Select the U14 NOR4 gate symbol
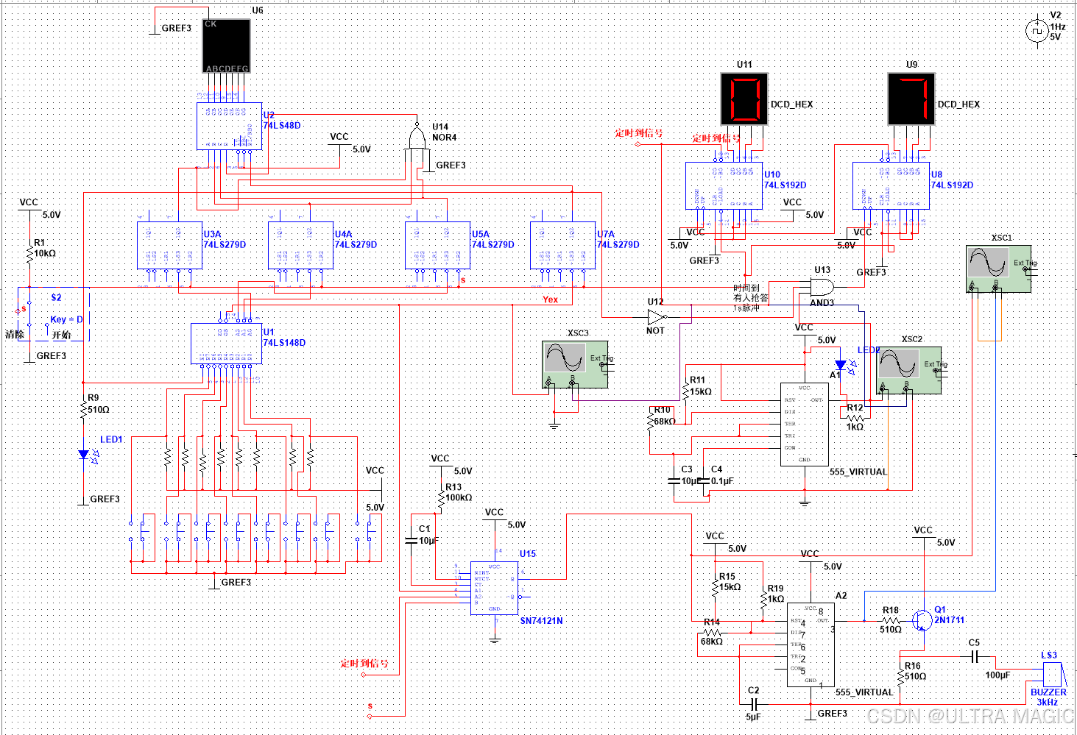 (417, 138)
